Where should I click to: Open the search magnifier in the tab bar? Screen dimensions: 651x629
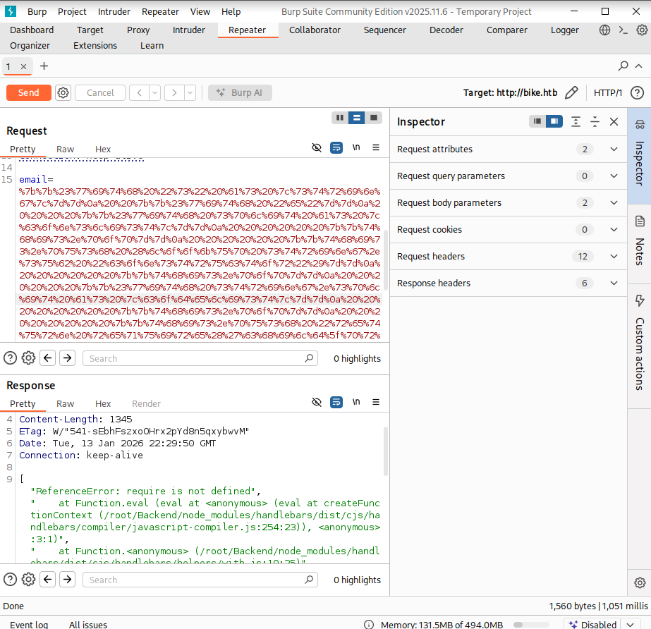(622, 66)
